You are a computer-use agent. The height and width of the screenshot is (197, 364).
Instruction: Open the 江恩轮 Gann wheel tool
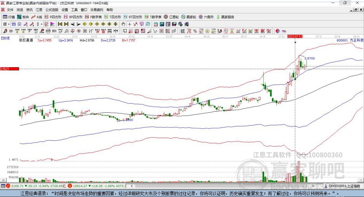[x=171, y=17]
